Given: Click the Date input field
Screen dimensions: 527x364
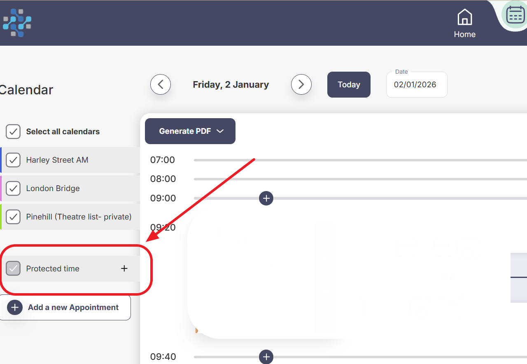Looking at the screenshot, I should tap(416, 85).
